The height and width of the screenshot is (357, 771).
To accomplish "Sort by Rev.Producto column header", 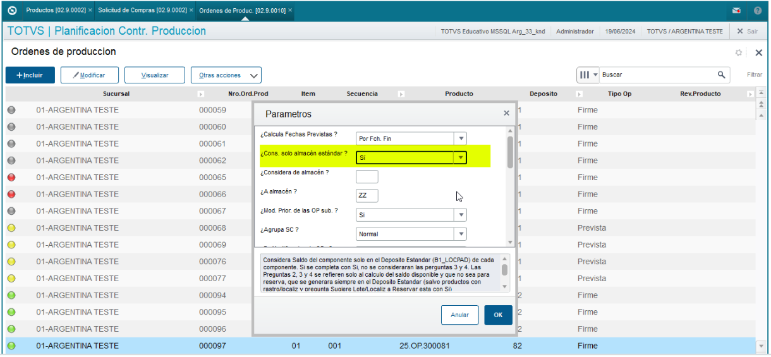I will click(700, 94).
